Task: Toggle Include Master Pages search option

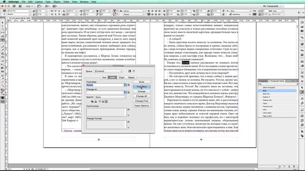Action: 103,102
